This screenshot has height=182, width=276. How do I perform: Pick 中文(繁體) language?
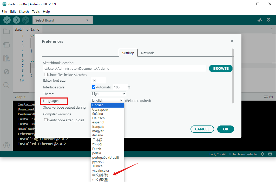coord(107,180)
